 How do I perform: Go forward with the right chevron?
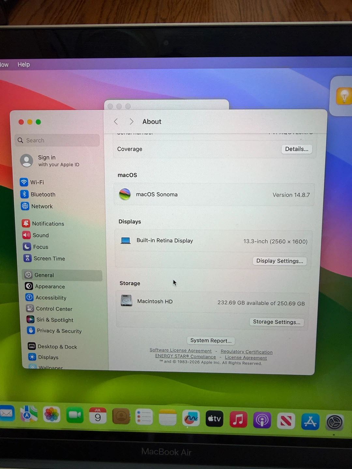pos(131,121)
